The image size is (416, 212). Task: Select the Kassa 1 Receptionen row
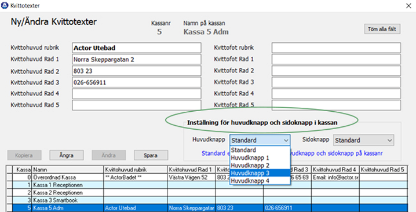click(x=207, y=185)
